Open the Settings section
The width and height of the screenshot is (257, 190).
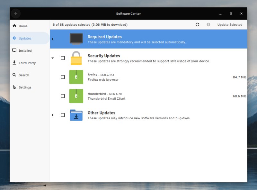(x=30, y=87)
